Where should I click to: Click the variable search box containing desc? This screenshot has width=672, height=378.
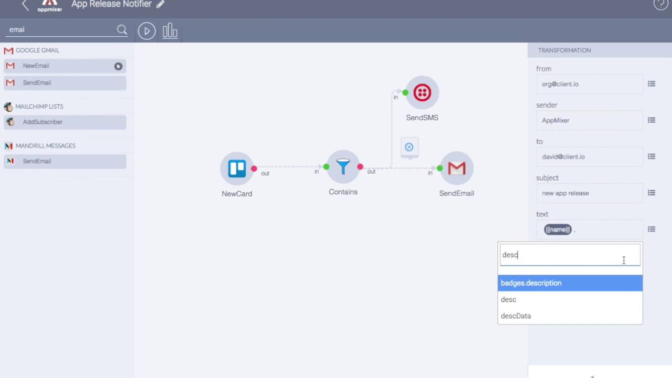coord(570,255)
